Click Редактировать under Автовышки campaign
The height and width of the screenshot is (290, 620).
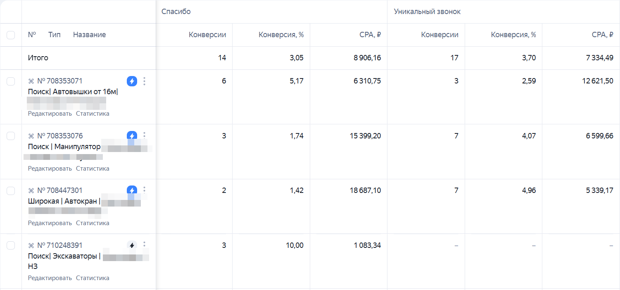pos(50,114)
